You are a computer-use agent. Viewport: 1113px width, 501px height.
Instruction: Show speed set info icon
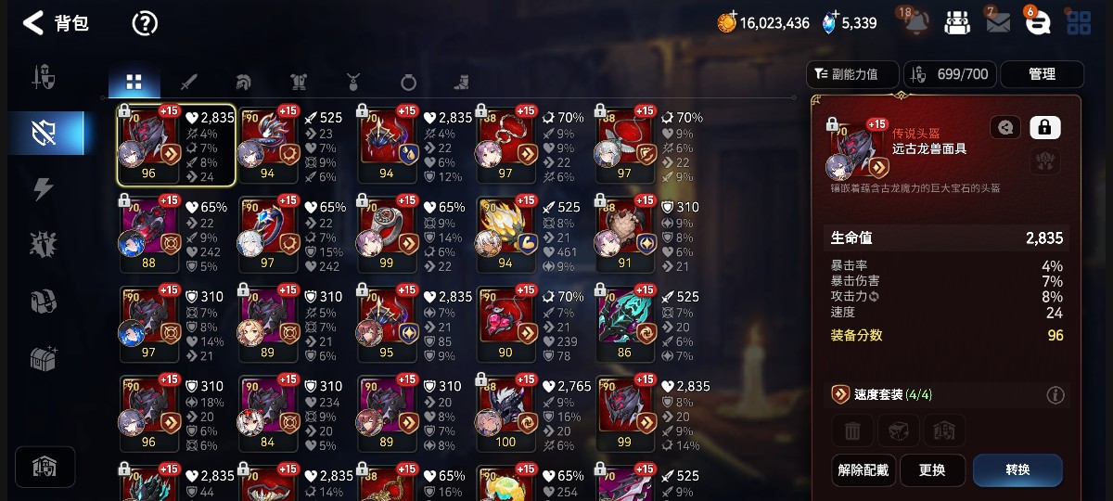click(1055, 395)
